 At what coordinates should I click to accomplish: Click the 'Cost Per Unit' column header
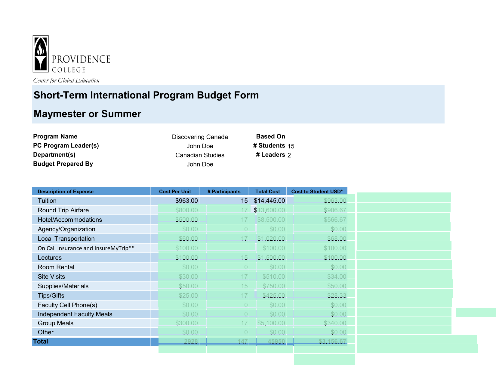175,192
